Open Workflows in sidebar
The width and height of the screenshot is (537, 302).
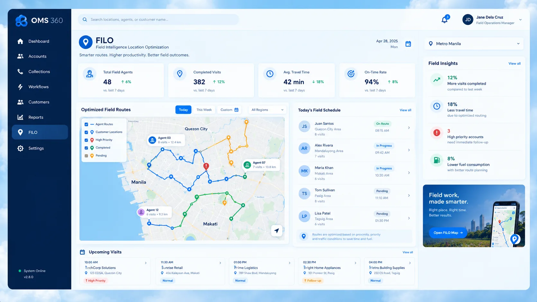pos(40,87)
